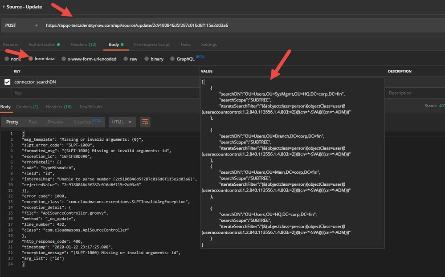The image size is (445, 277).
Task: Open the Pre-request Script tab
Action: click(151, 45)
